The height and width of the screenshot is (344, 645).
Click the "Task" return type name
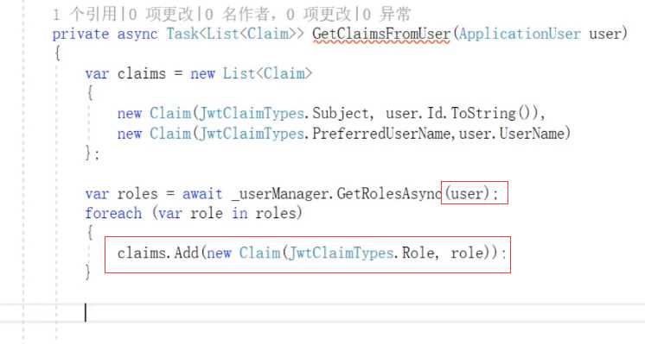click(x=182, y=34)
